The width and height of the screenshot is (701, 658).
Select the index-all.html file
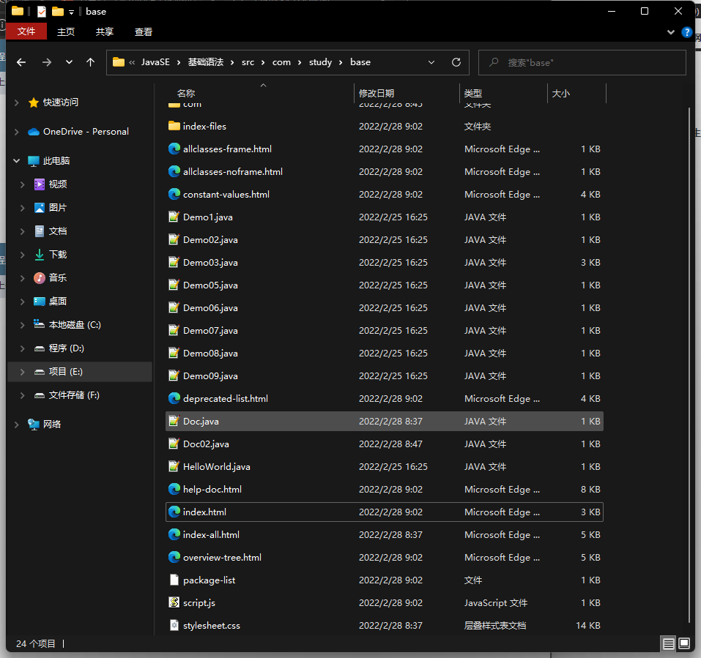(x=385, y=535)
